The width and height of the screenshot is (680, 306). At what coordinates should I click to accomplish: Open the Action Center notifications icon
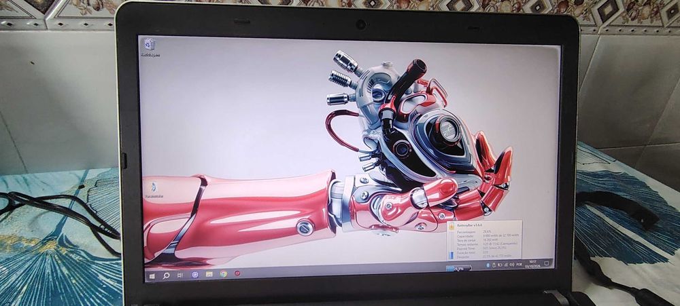pyautogui.click(x=547, y=263)
